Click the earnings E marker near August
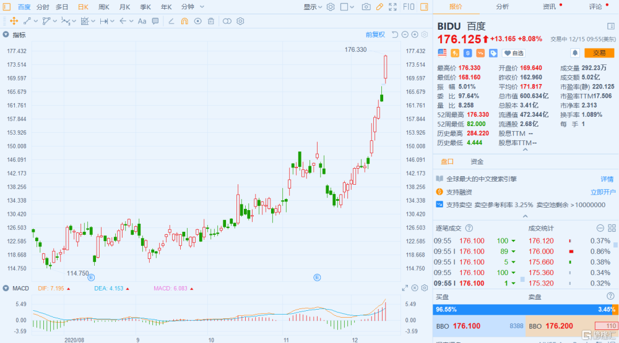 [x=91, y=277]
